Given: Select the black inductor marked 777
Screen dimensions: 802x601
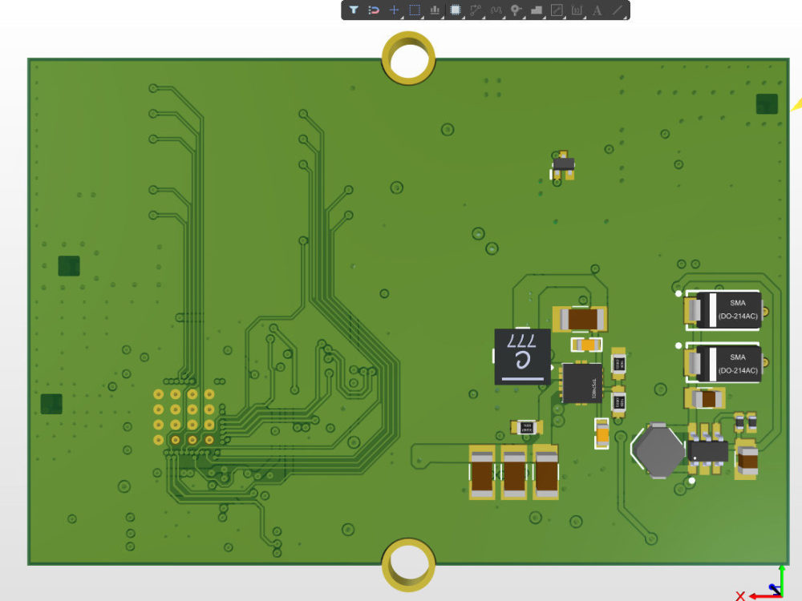Looking at the screenshot, I should [x=522, y=357].
